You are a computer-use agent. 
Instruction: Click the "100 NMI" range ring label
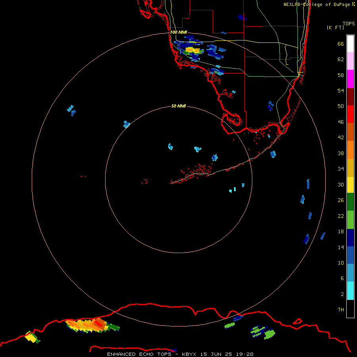click(178, 32)
